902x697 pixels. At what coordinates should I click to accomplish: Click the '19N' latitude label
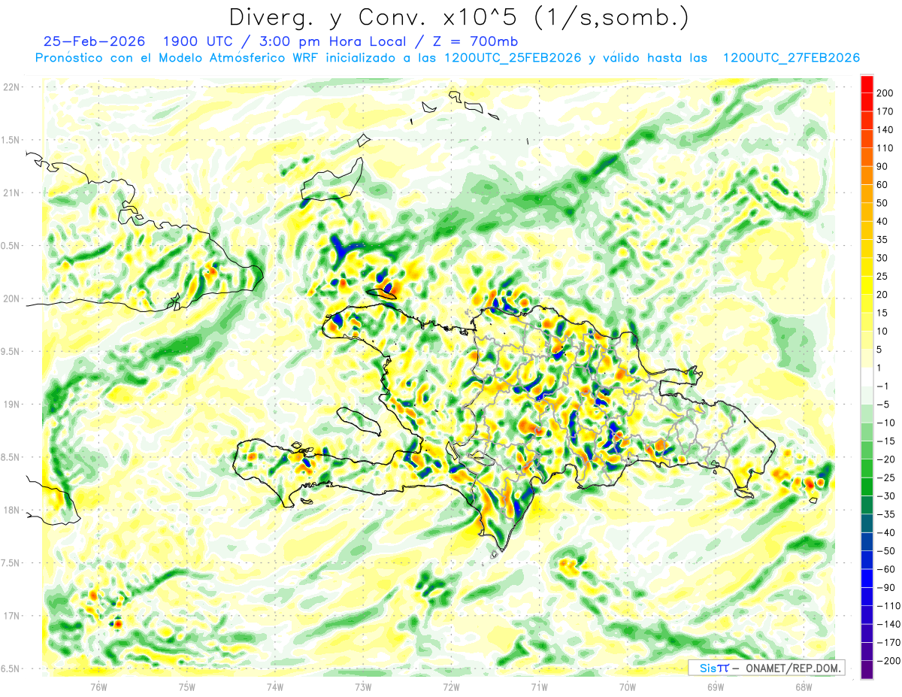pyautogui.click(x=11, y=405)
